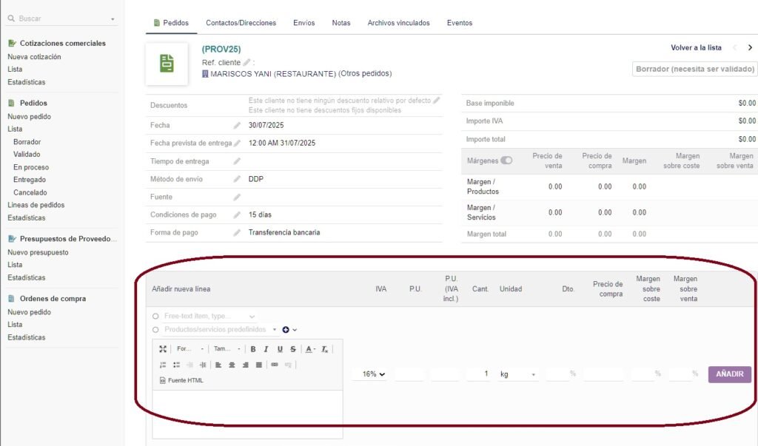This screenshot has width=758, height=446.
Task: Click the pencil icon next to Fecha
Action: coord(237,126)
